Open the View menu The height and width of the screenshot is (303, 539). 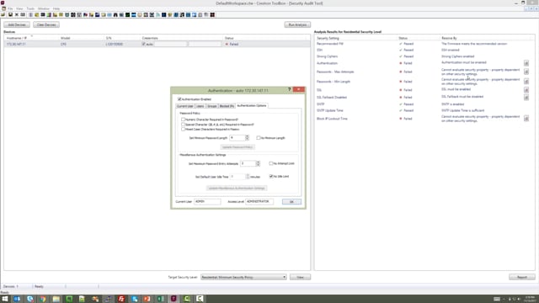point(19,8)
